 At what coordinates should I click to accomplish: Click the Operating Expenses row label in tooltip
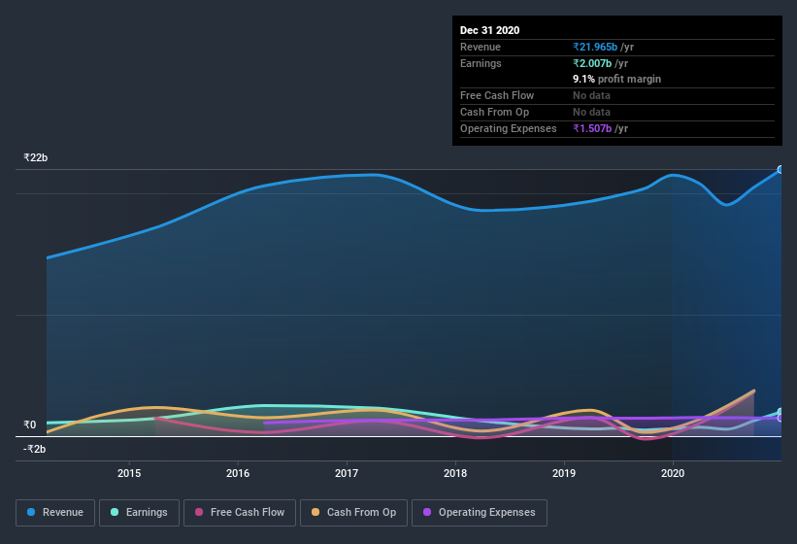(509, 128)
